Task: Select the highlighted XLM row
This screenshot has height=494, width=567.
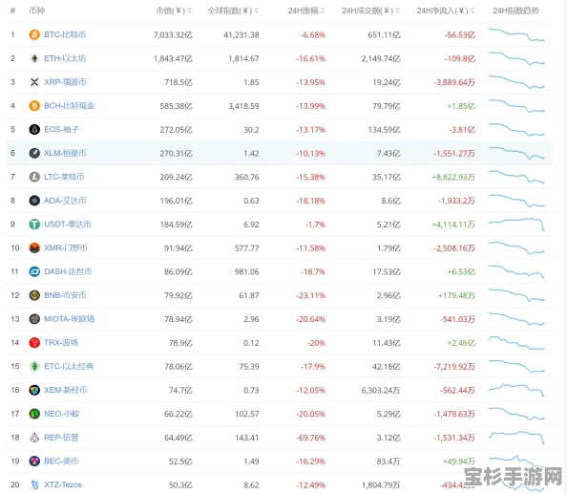Action: pos(279,153)
